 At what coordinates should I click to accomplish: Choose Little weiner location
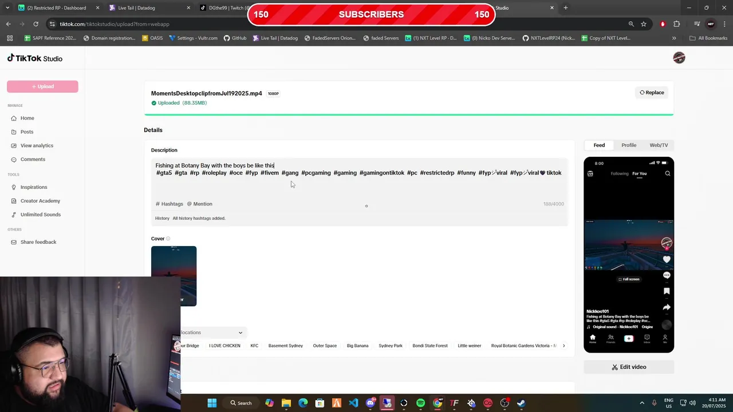click(x=470, y=346)
